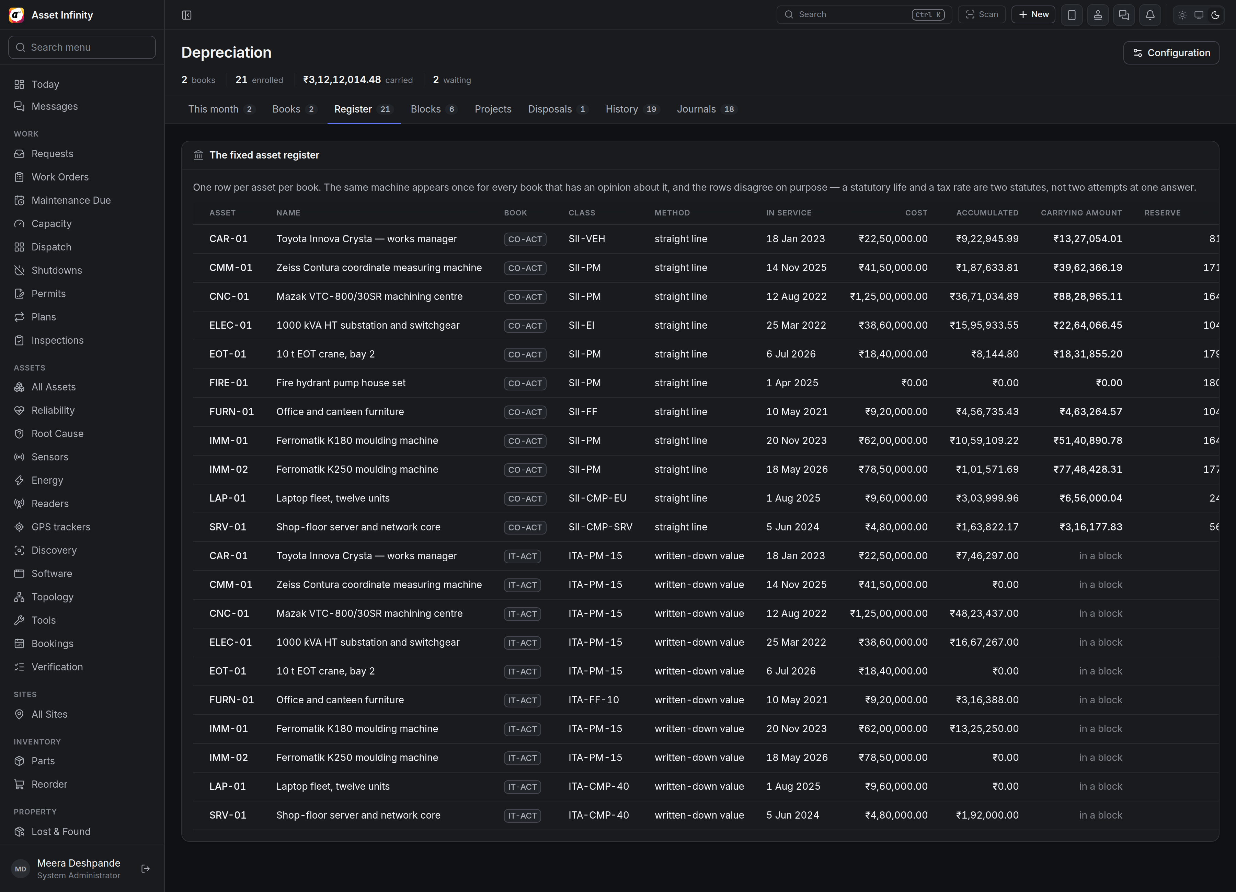Select Mazak VTC-800/30SR name in CO-ACT row

click(369, 296)
